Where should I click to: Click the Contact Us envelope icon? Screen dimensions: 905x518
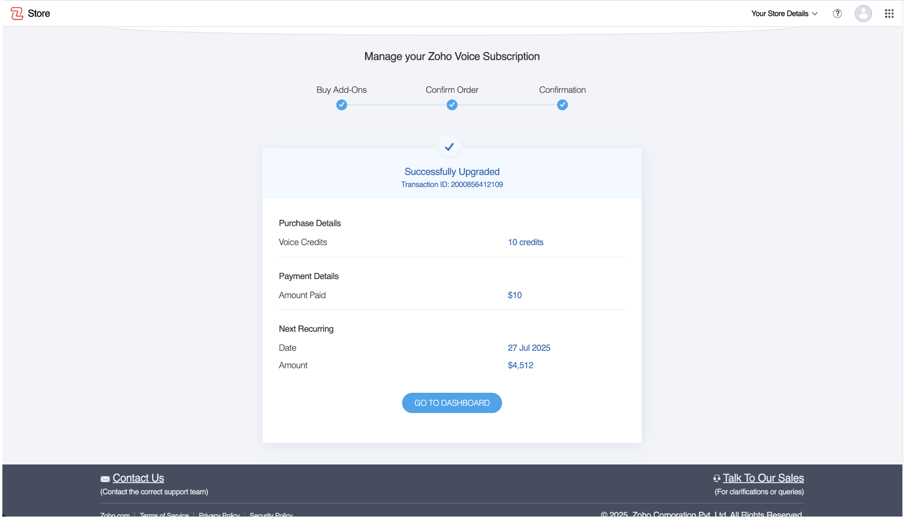[x=105, y=479]
